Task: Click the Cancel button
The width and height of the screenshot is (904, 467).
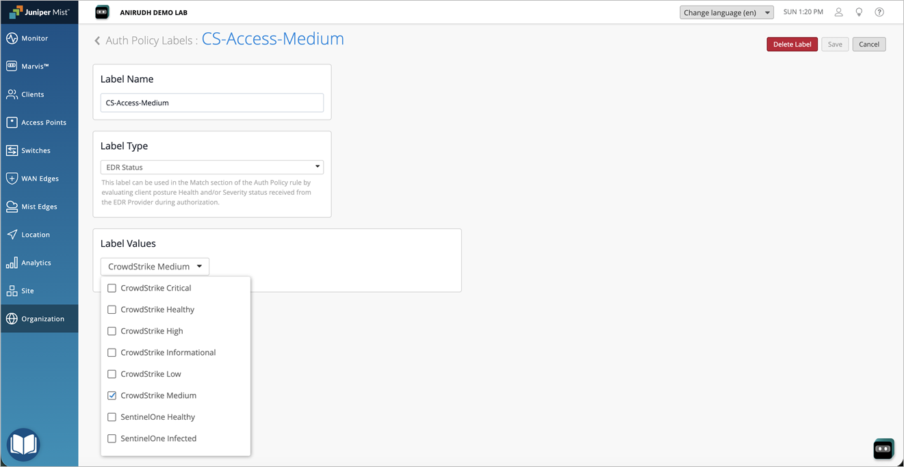Action: pos(869,44)
